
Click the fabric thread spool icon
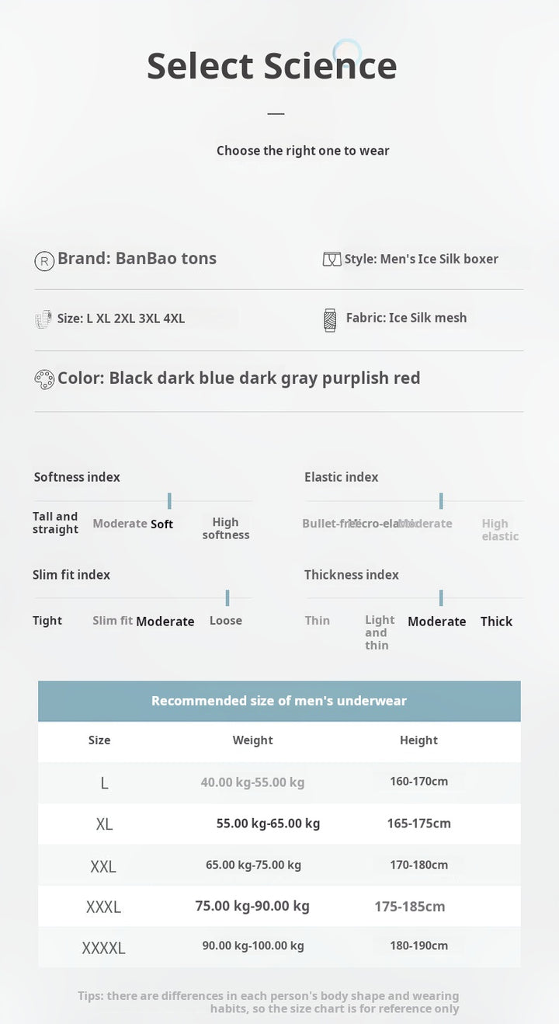pos(330,320)
